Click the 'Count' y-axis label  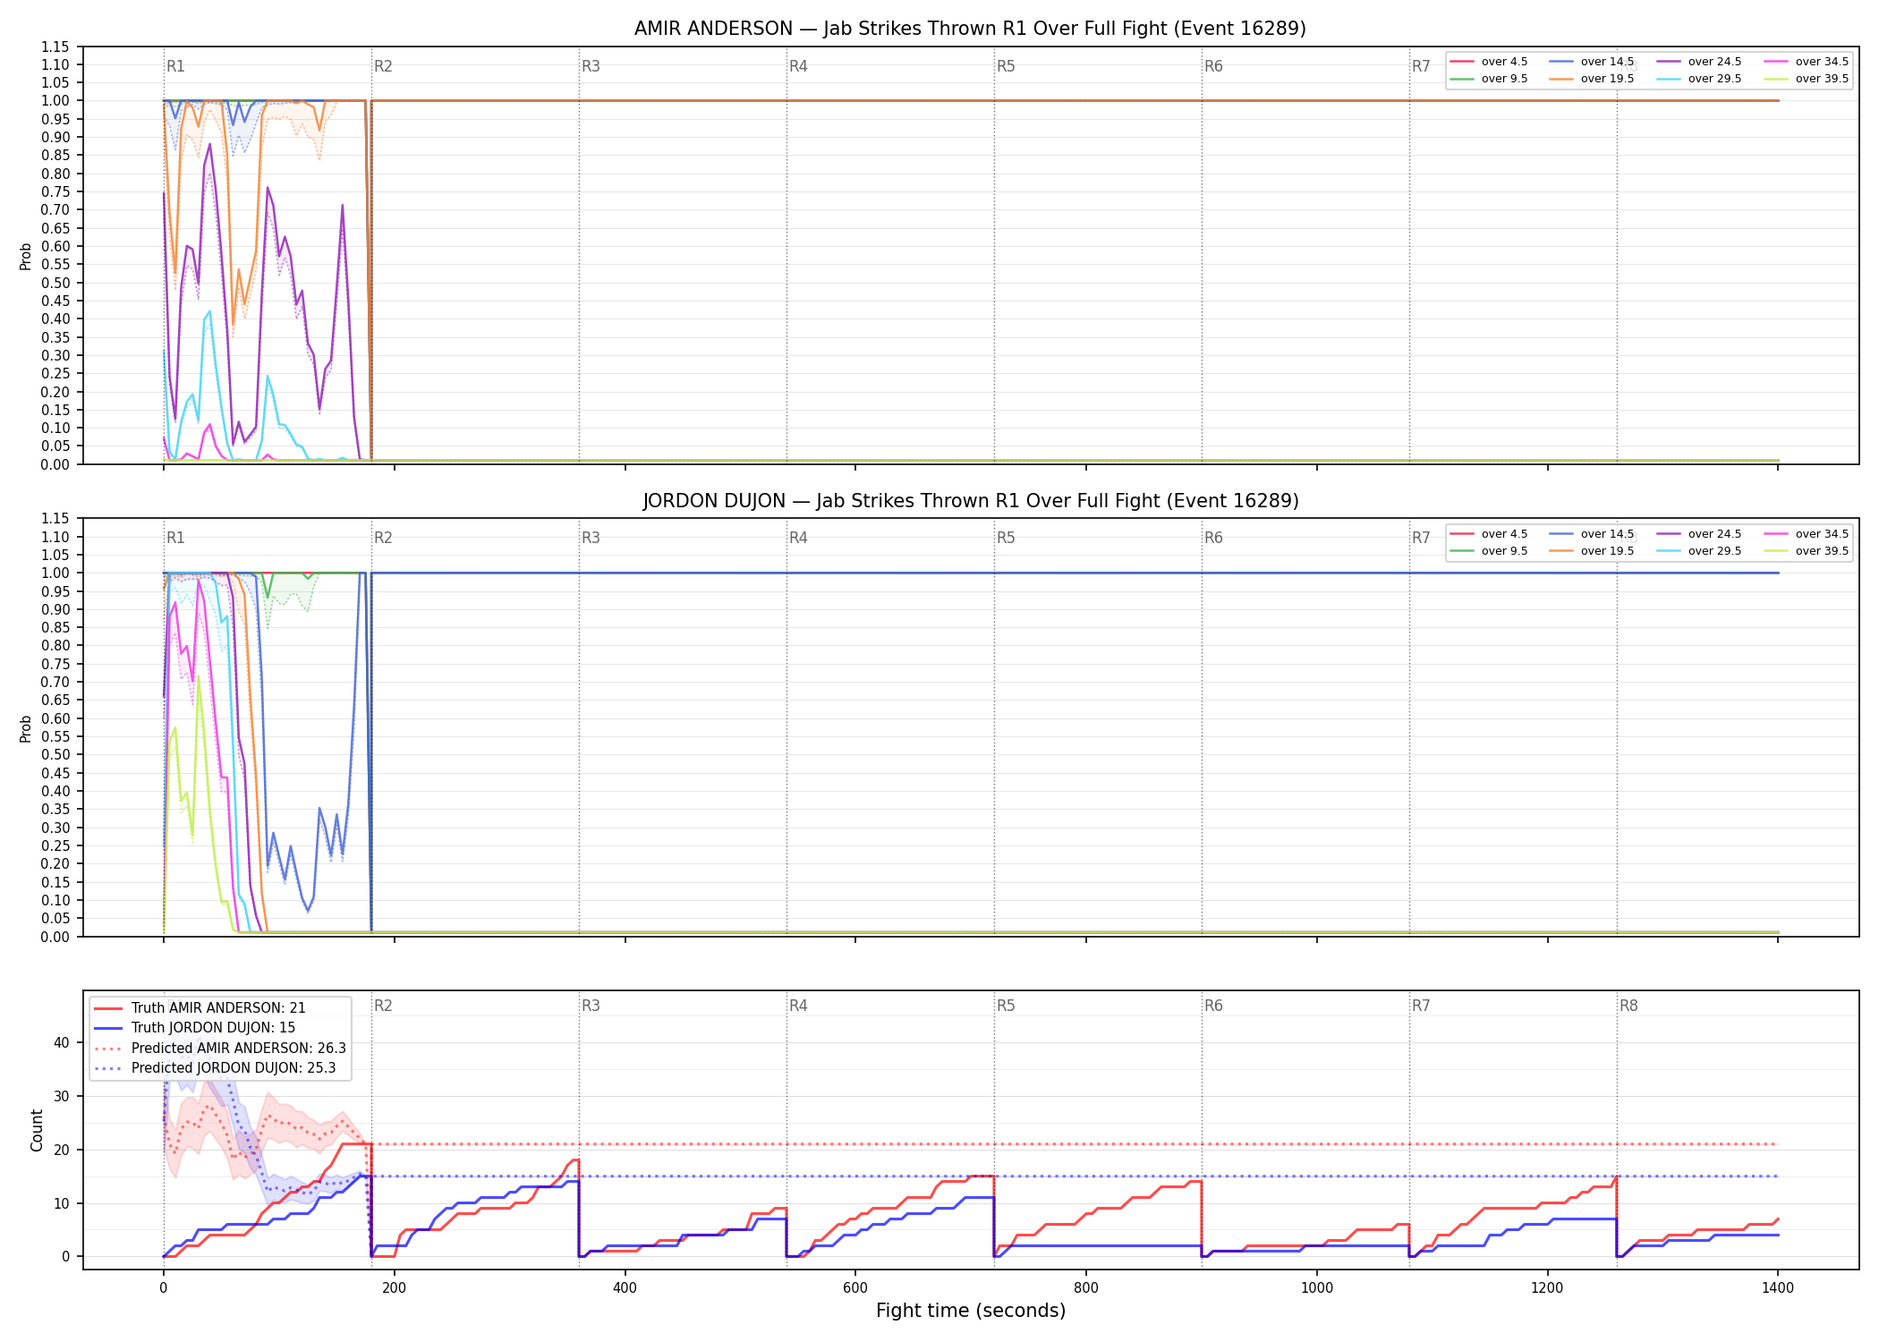(x=37, y=1130)
